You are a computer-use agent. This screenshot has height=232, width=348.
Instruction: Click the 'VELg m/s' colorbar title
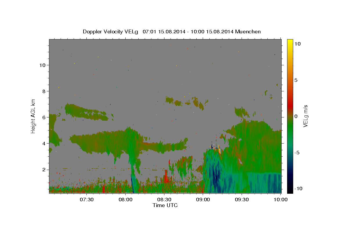(x=306, y=116)
